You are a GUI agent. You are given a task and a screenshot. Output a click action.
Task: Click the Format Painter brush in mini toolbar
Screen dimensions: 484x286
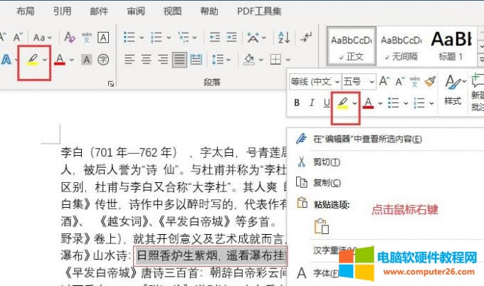tap(430, 81)
